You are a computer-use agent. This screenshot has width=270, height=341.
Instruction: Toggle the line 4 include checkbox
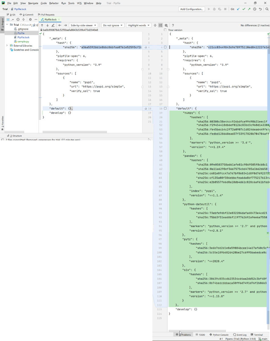[x=165, y=47]
